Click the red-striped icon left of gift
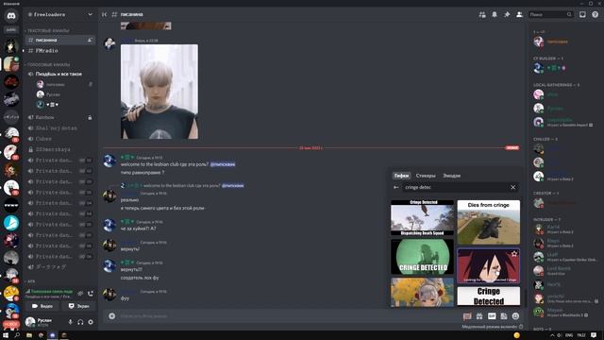Viewport: 604px width, 340px height. (467, 316)
